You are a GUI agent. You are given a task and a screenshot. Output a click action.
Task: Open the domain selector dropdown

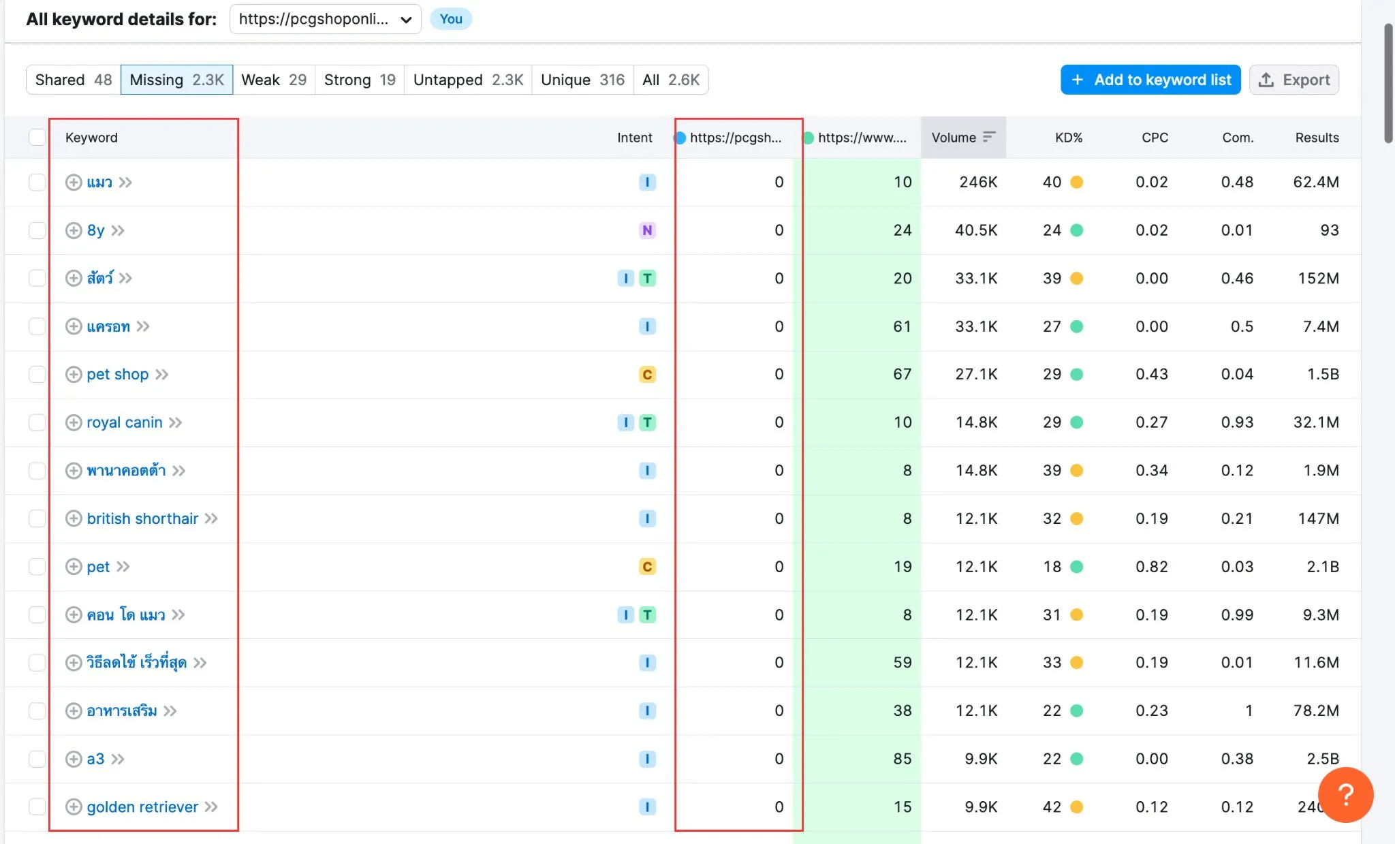click(326, 19)
